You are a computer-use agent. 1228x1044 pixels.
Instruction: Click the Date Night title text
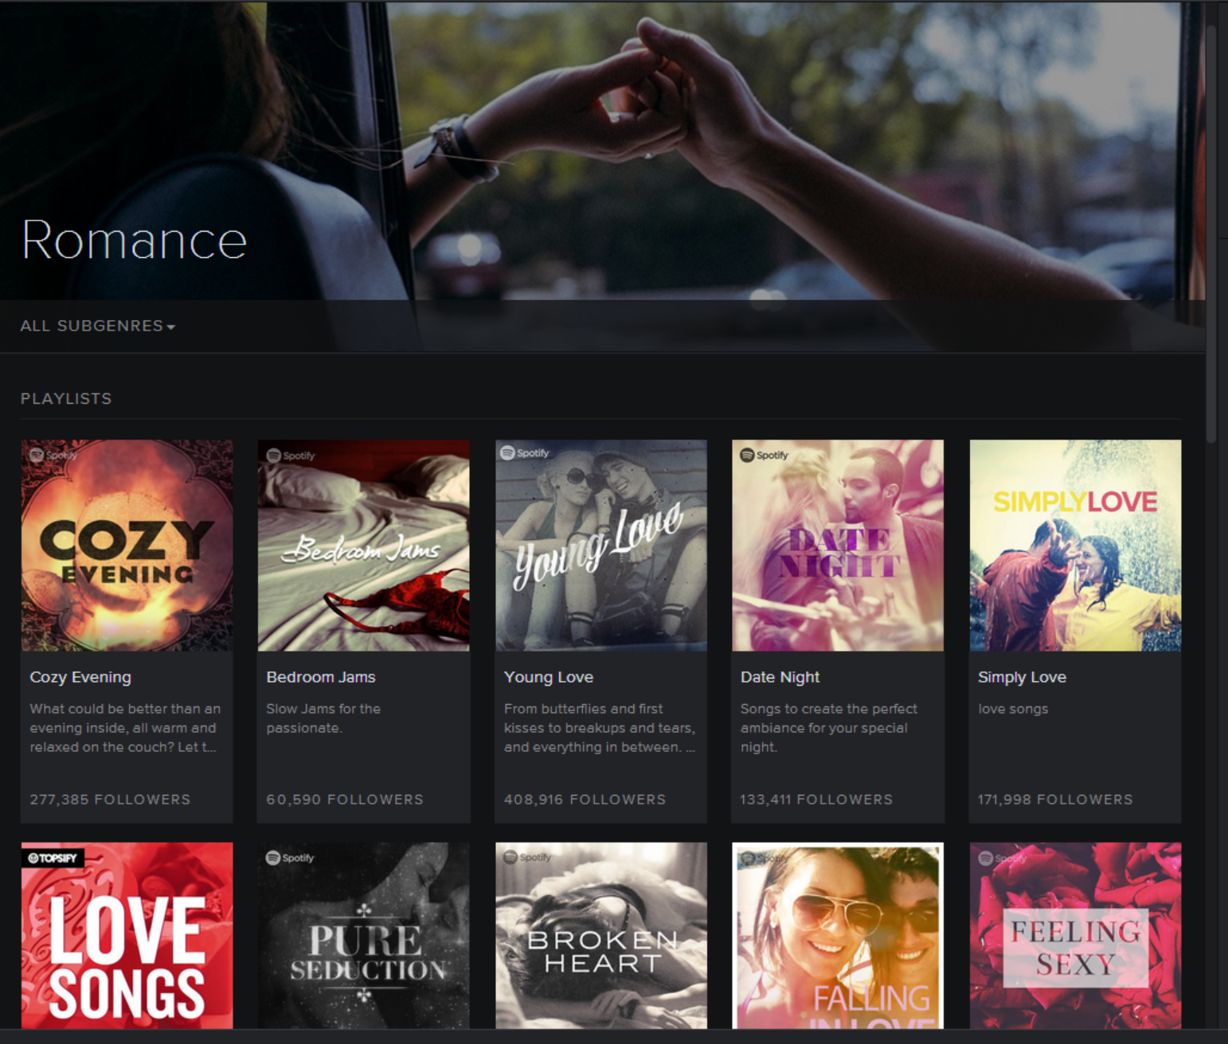(x=780, y=677)
